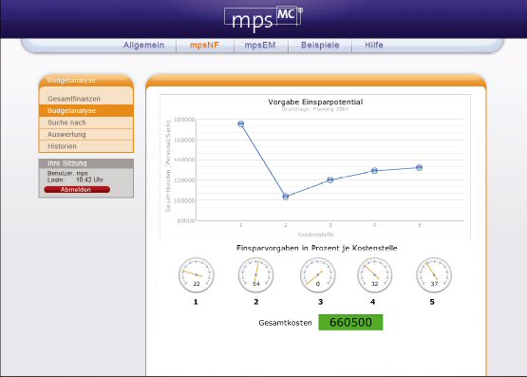Switch to the mpsNF tab
This screenshot has height=377, width=527.
(x=204, y=45)
